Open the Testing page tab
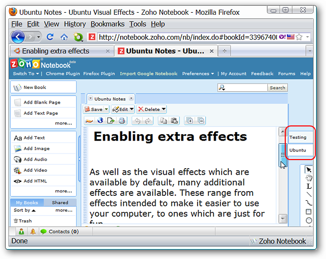326x259 pixels. tap(301, 137)
